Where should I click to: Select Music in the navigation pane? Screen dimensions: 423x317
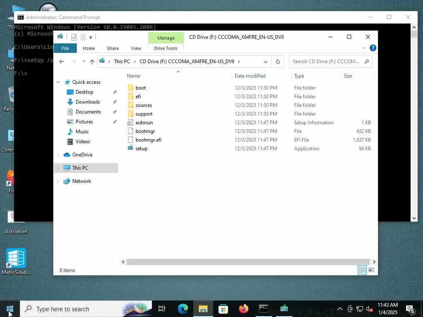point(82,132)
